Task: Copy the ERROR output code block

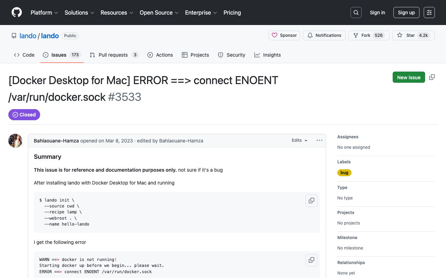Action: pyautogui.click(x=311, y=260)
